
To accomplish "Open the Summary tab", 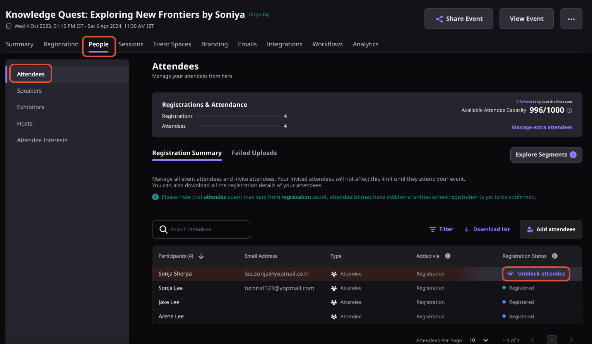I will (19, 44).
